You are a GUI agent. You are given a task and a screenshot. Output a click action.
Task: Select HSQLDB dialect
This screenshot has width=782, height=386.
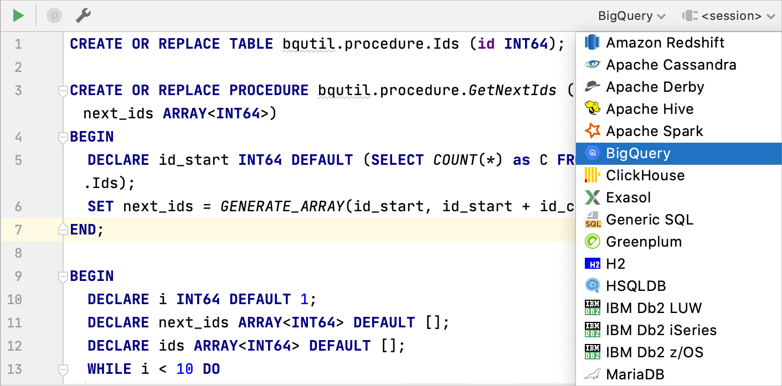point(679,286)
